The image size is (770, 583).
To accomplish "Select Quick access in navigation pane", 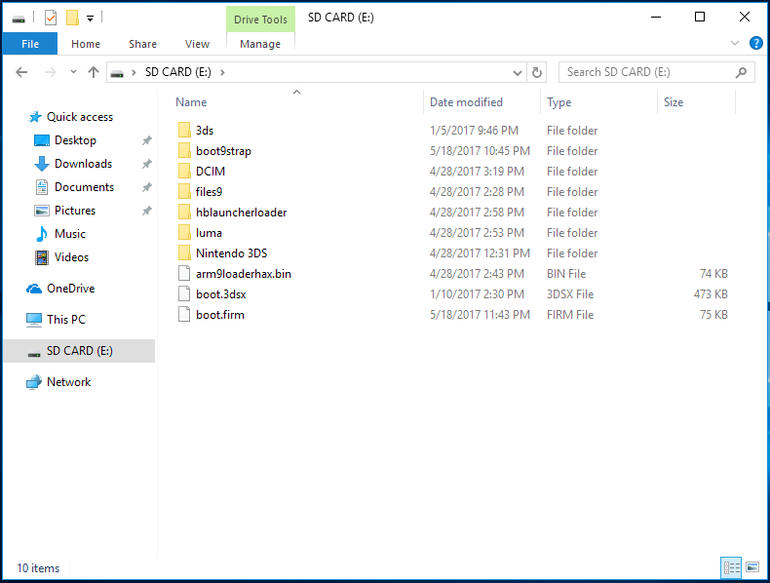I will pyautogui.click(x=80, y=117).
